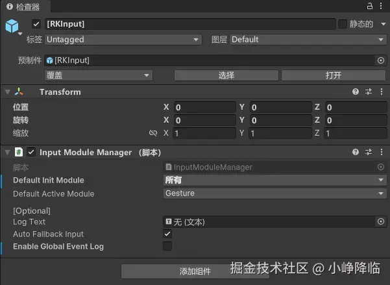This screenshot has width=390, height=285.
Task: Disable the Auto Fallback Input checkbox
Action: pos(167,234)
